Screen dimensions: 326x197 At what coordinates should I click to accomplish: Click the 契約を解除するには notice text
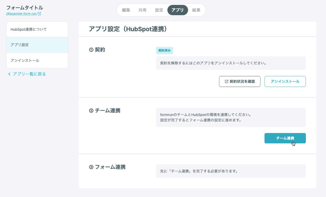pos(213,63)
